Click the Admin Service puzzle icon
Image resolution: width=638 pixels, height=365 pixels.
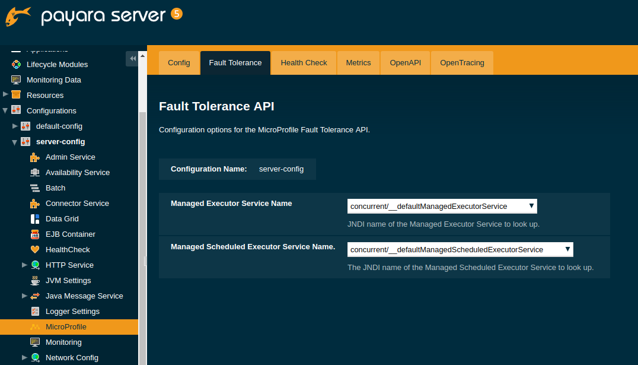point(35,157)
